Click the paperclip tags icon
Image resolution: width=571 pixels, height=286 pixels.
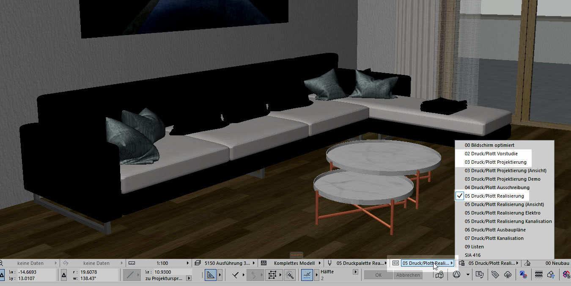[x=495, y=275]
